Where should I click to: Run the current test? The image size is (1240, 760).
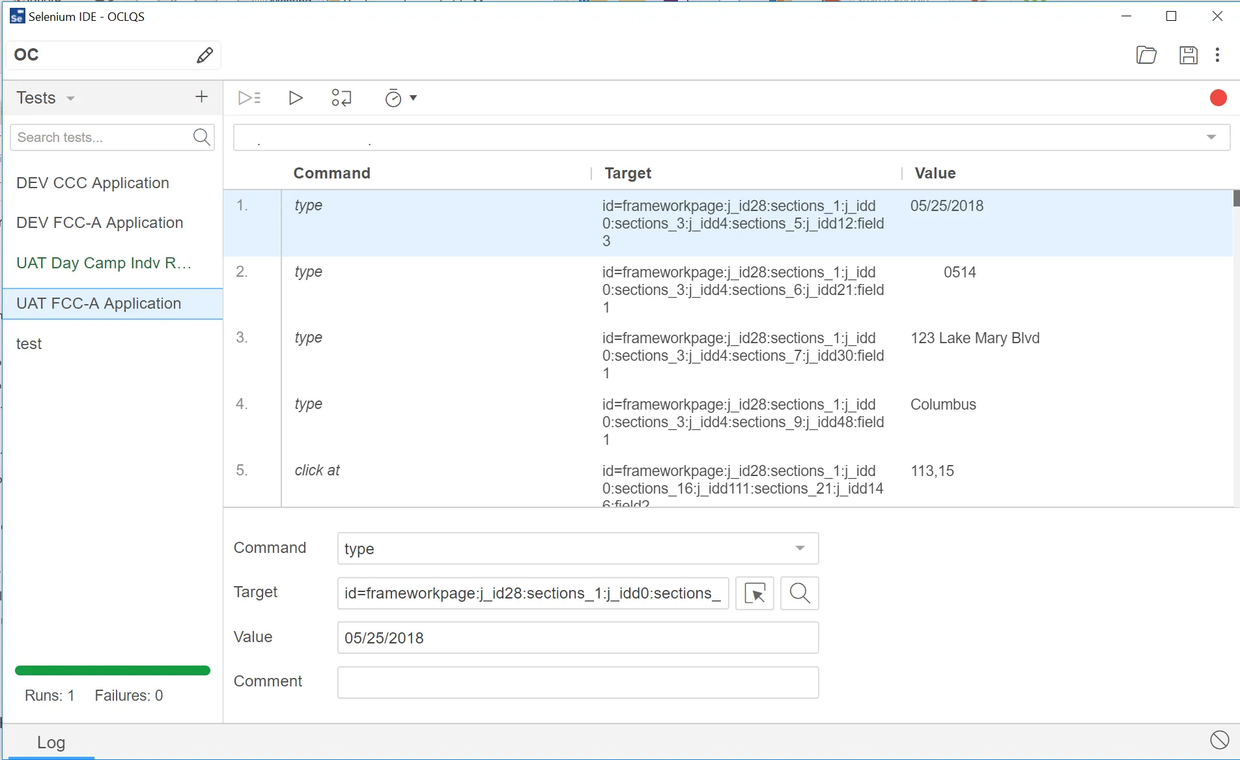(296, 98)
